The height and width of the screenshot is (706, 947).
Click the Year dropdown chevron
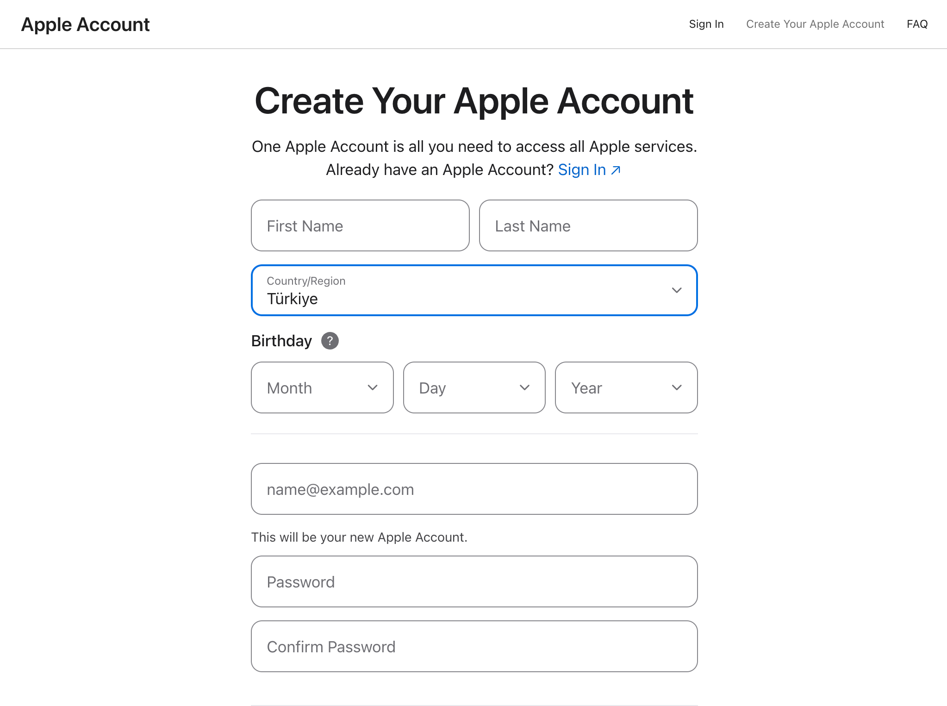click(677, 387)
